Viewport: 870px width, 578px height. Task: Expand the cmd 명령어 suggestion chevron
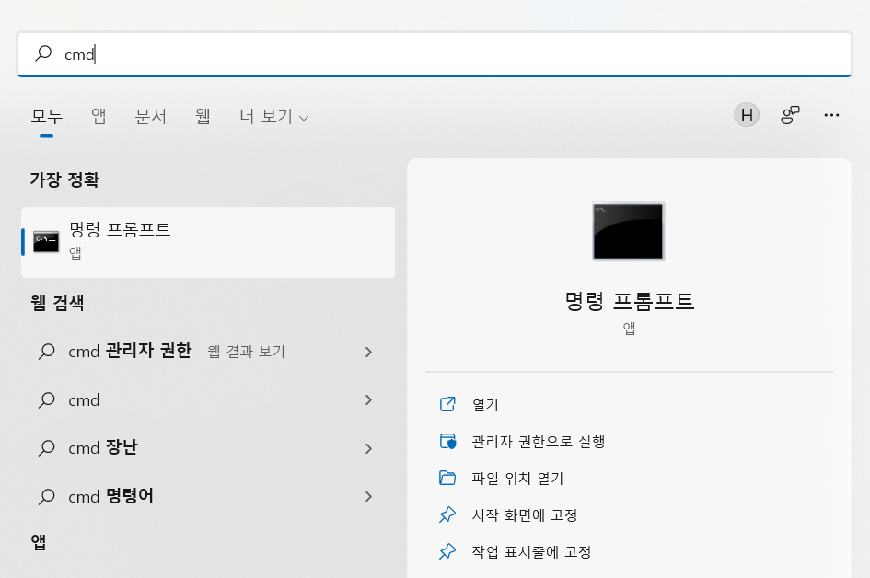pos(368,496)
